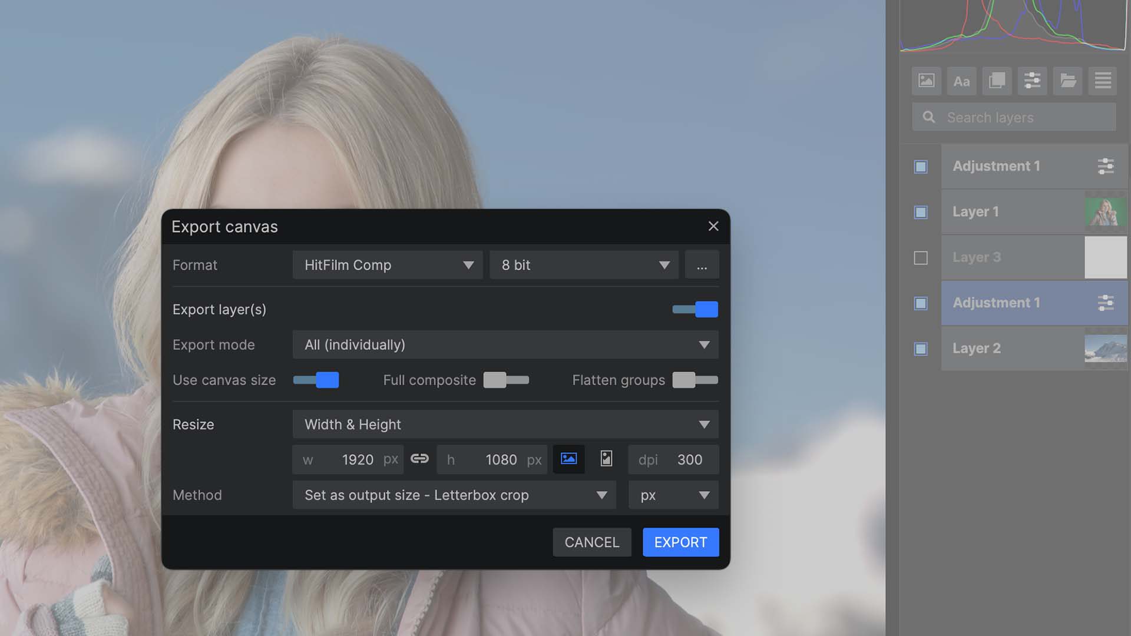This screenshot has width=1131, height=636.
Task: Click the Resize label
Action: tap(193, 424)
